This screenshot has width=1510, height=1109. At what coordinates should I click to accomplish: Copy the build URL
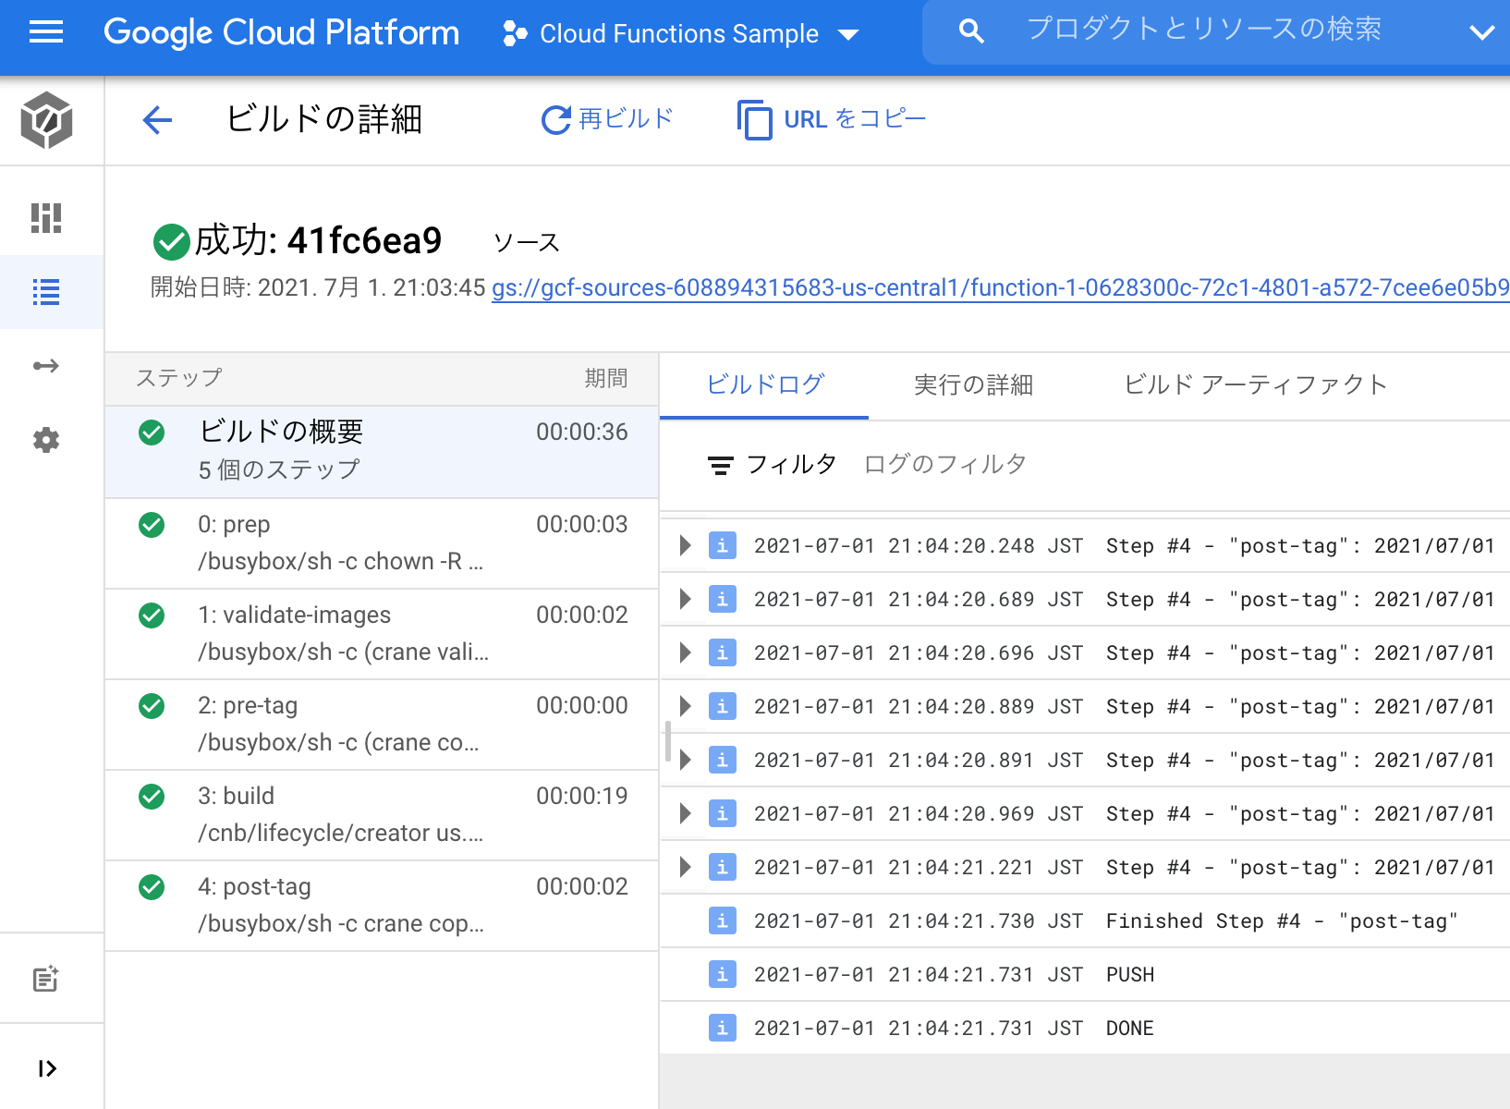click(x=830, y=119)
